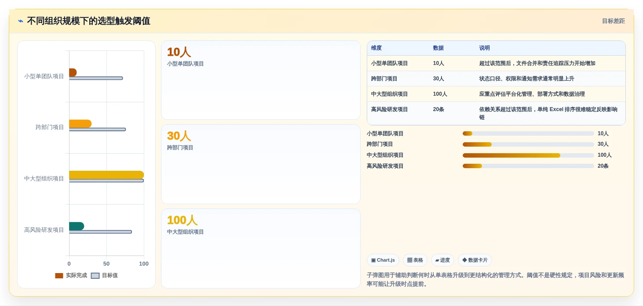Click the 目标差距 label in header
The width and height of the screenshot is (643, 306).
pyautogui.click(x=613, y=21)
